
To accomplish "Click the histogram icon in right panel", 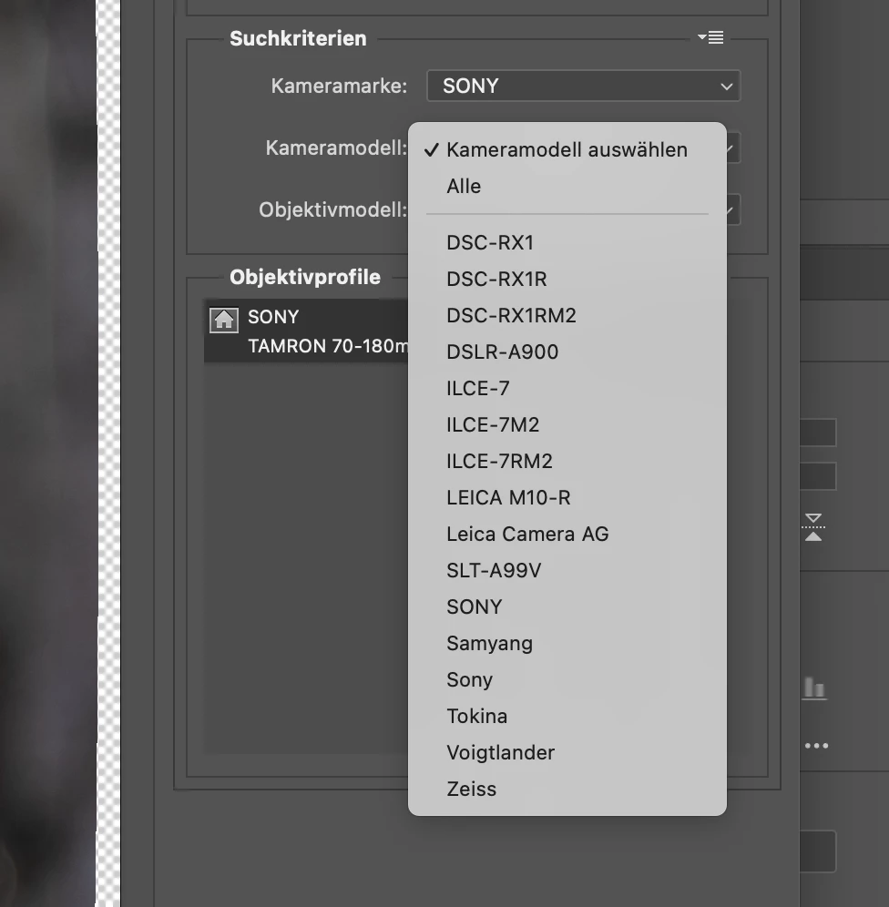I will pyautogui.click(x=814, y=688).
